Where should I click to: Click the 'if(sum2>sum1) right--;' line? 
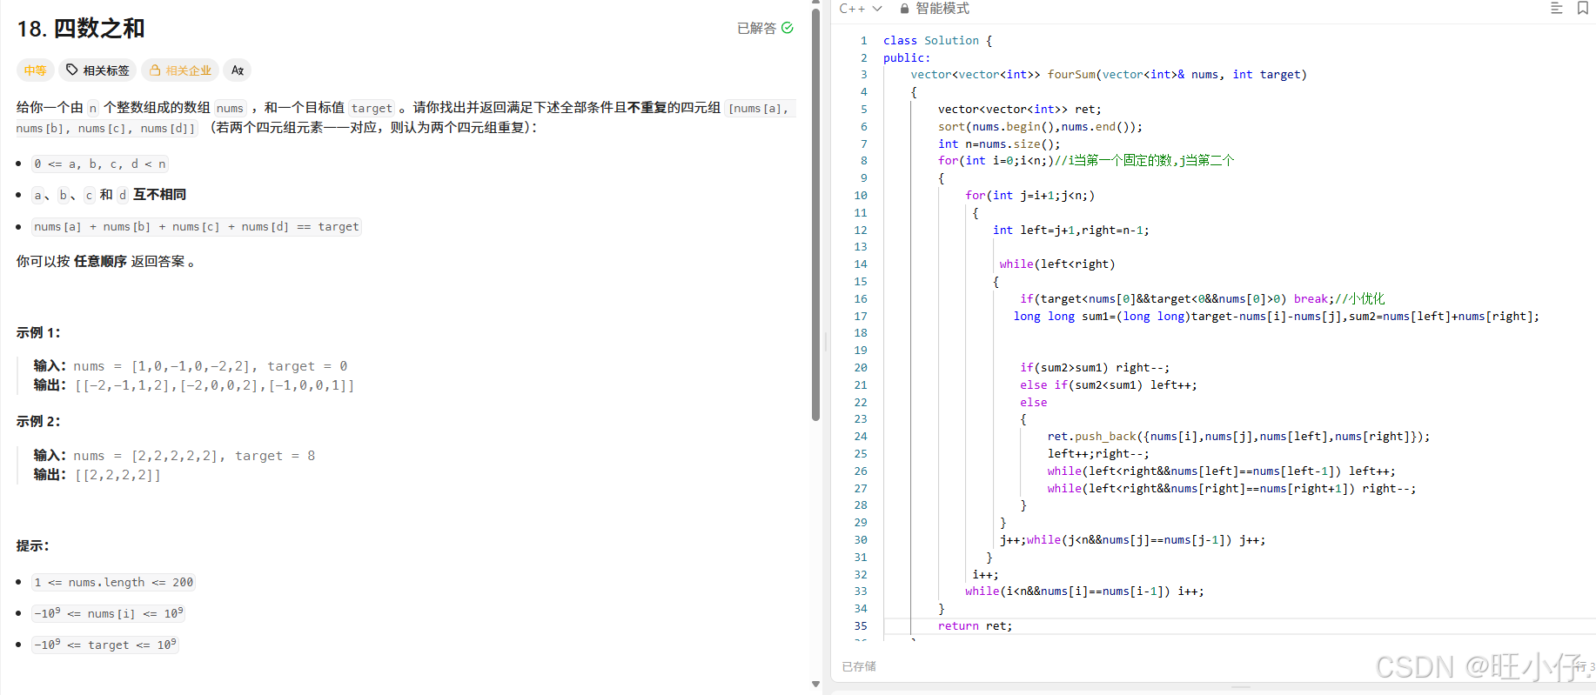[1095, 368]
